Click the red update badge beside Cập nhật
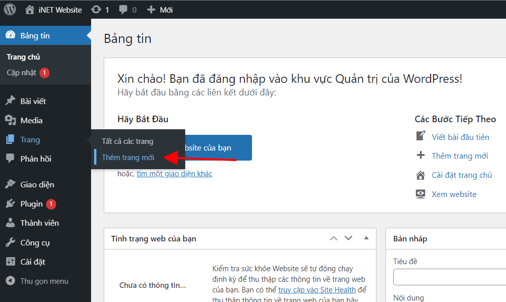Image resolution: width=506 pixels, height=302 pixels. 45,73
